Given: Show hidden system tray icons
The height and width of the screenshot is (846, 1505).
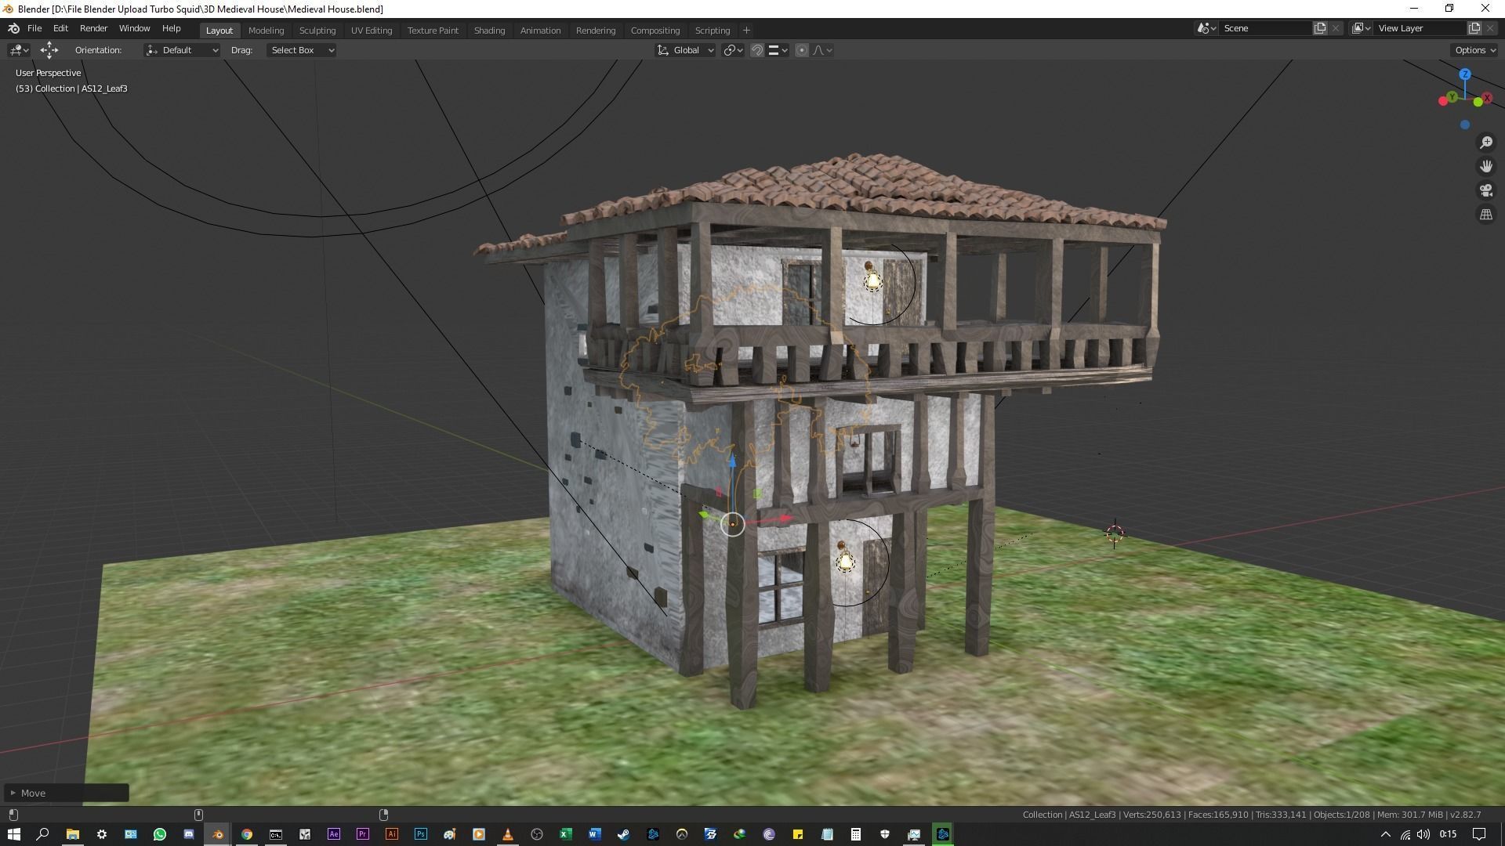Looking at the screenshot, I should pos(1385,834).
